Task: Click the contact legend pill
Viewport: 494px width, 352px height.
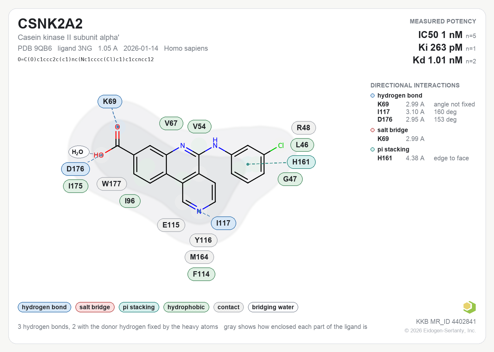Action: pyautogui.click(x=228, y=307)
